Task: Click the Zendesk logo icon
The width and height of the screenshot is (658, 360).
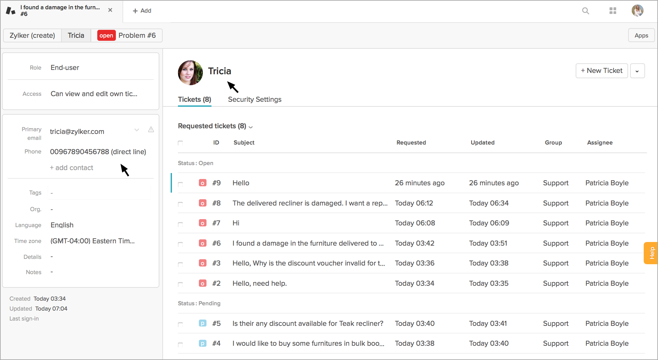Action: point(11,11)
